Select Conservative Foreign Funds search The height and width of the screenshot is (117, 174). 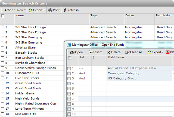pos(36,68)
